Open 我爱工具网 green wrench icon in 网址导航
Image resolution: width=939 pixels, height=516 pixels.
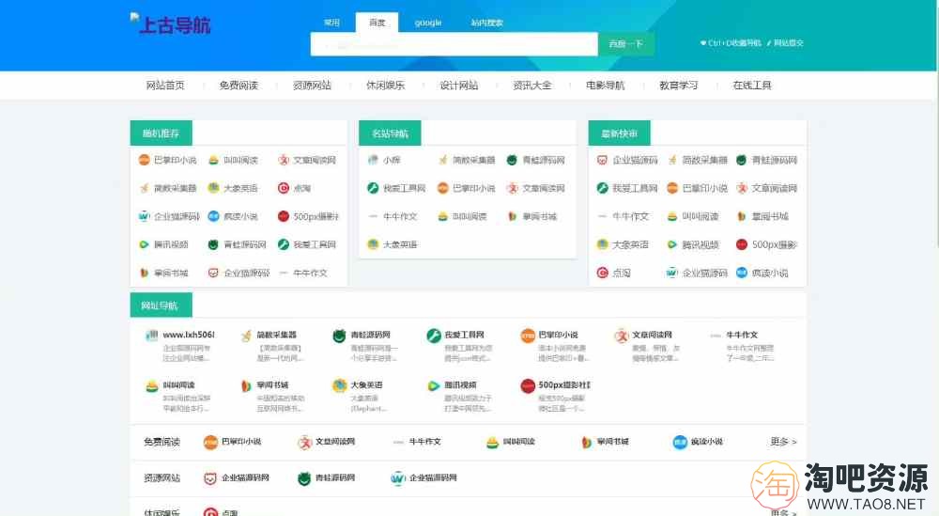point(434,336)
